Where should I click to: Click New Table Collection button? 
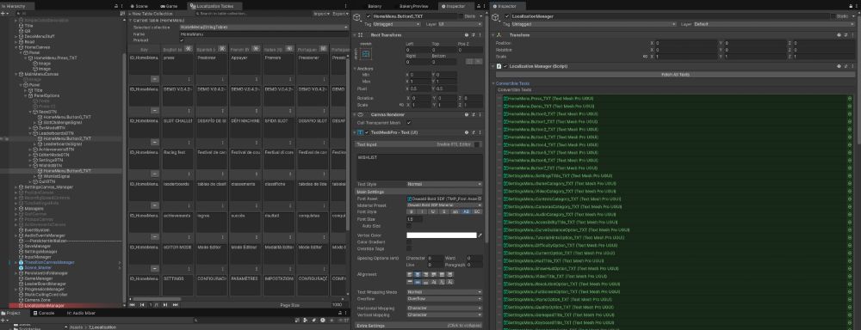[152, 13]
